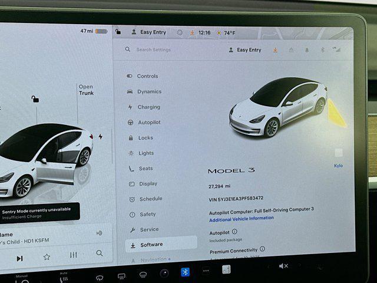Tap the unlock padlock above the car
This screenshot has width=377, height=283.
point(35,99)
